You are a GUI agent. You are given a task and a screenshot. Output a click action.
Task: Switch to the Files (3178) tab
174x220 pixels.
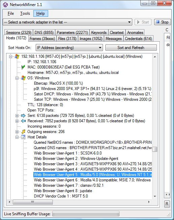[67, 39]
